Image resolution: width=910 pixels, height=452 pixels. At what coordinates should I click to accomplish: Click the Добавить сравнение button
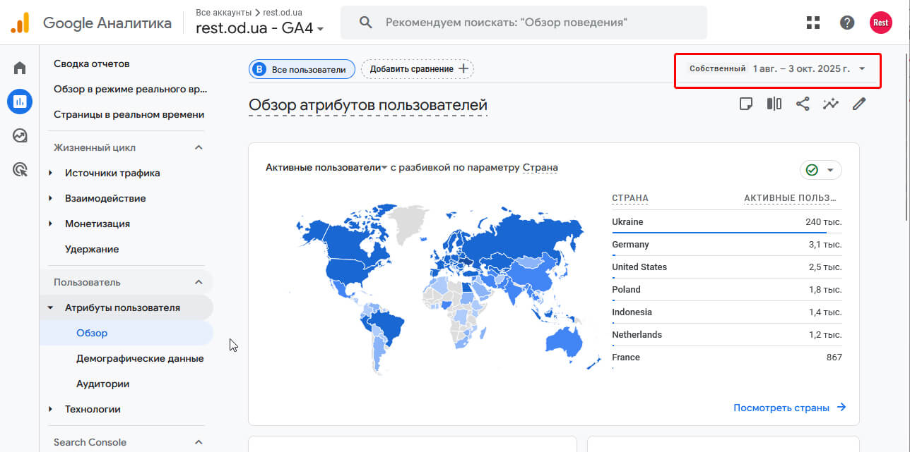point(418,69)
